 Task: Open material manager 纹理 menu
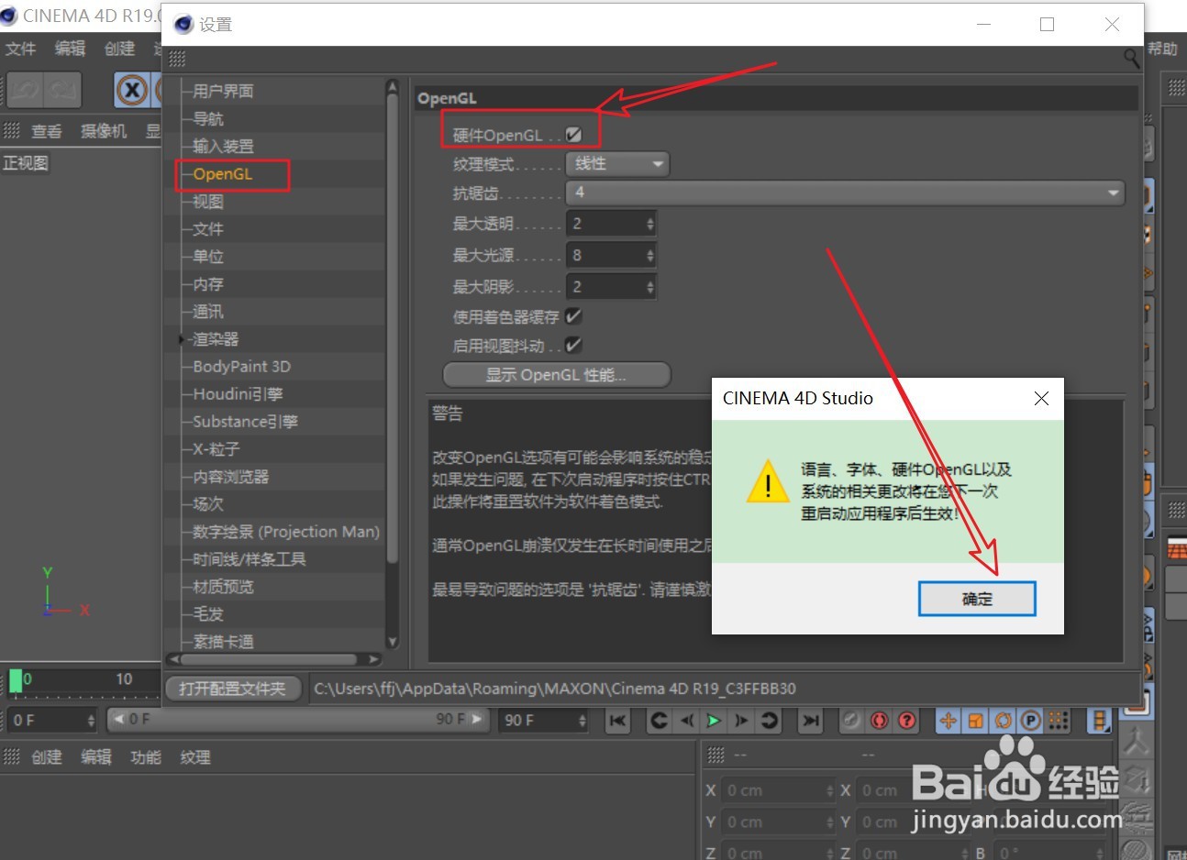point(194,757)
